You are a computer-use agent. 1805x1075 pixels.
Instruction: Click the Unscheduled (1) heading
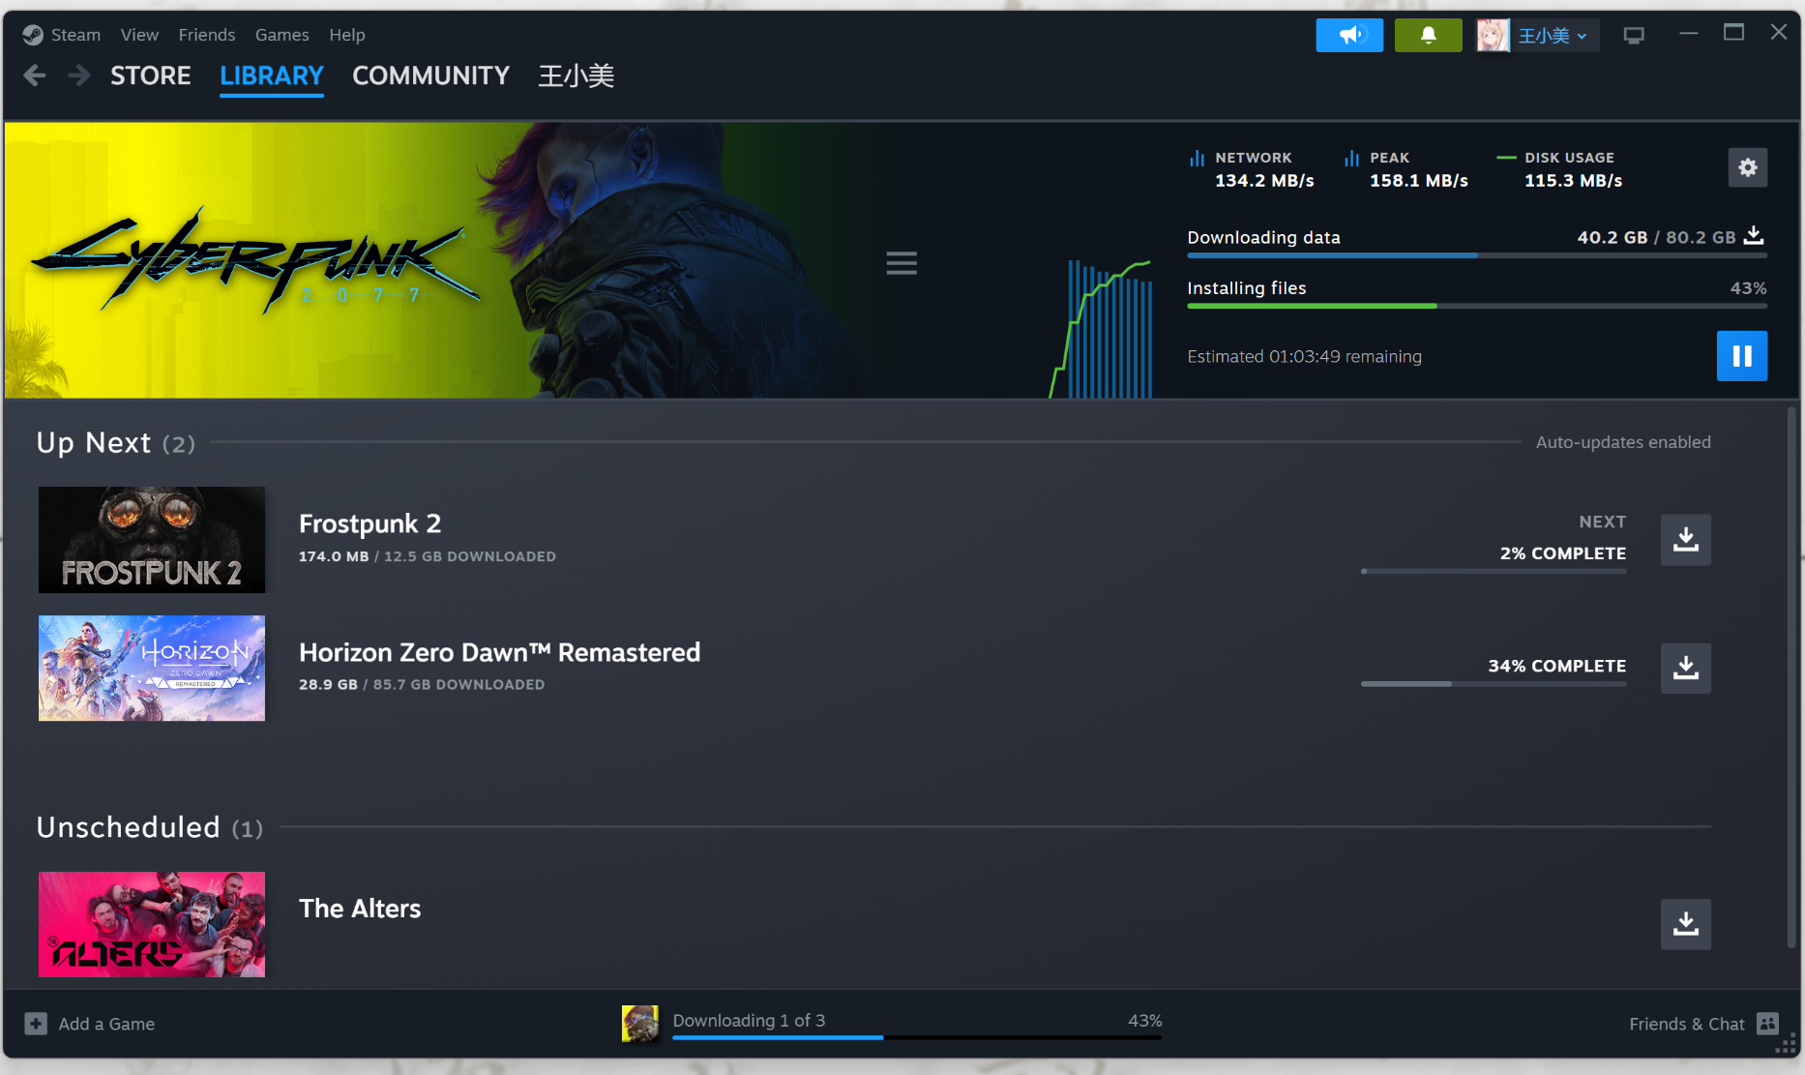point(150,827)
